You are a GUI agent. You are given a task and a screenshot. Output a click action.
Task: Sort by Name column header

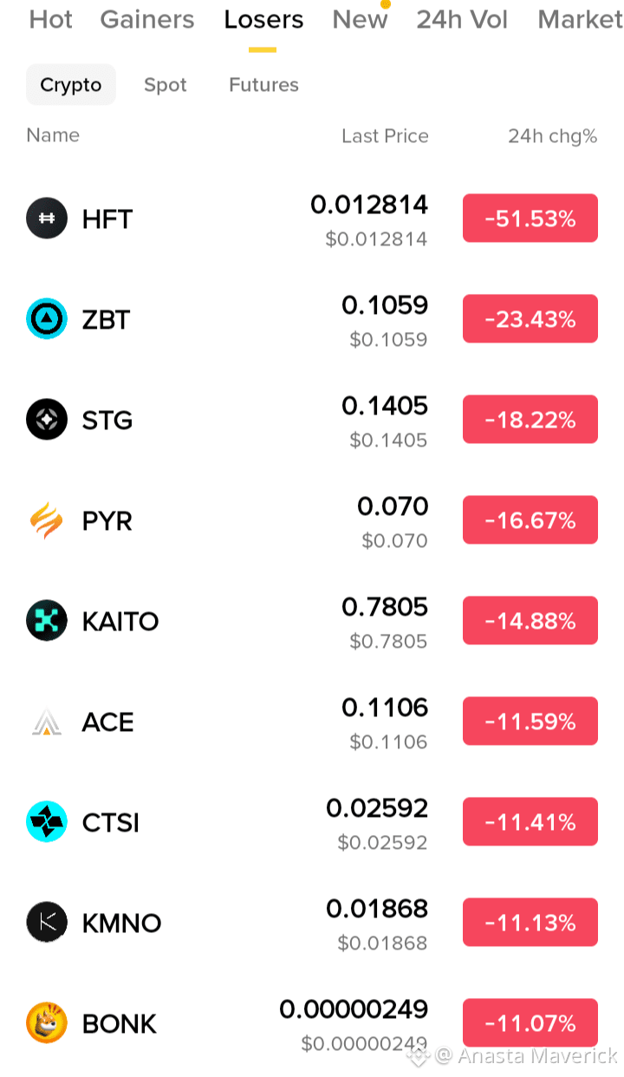[53, 135]
